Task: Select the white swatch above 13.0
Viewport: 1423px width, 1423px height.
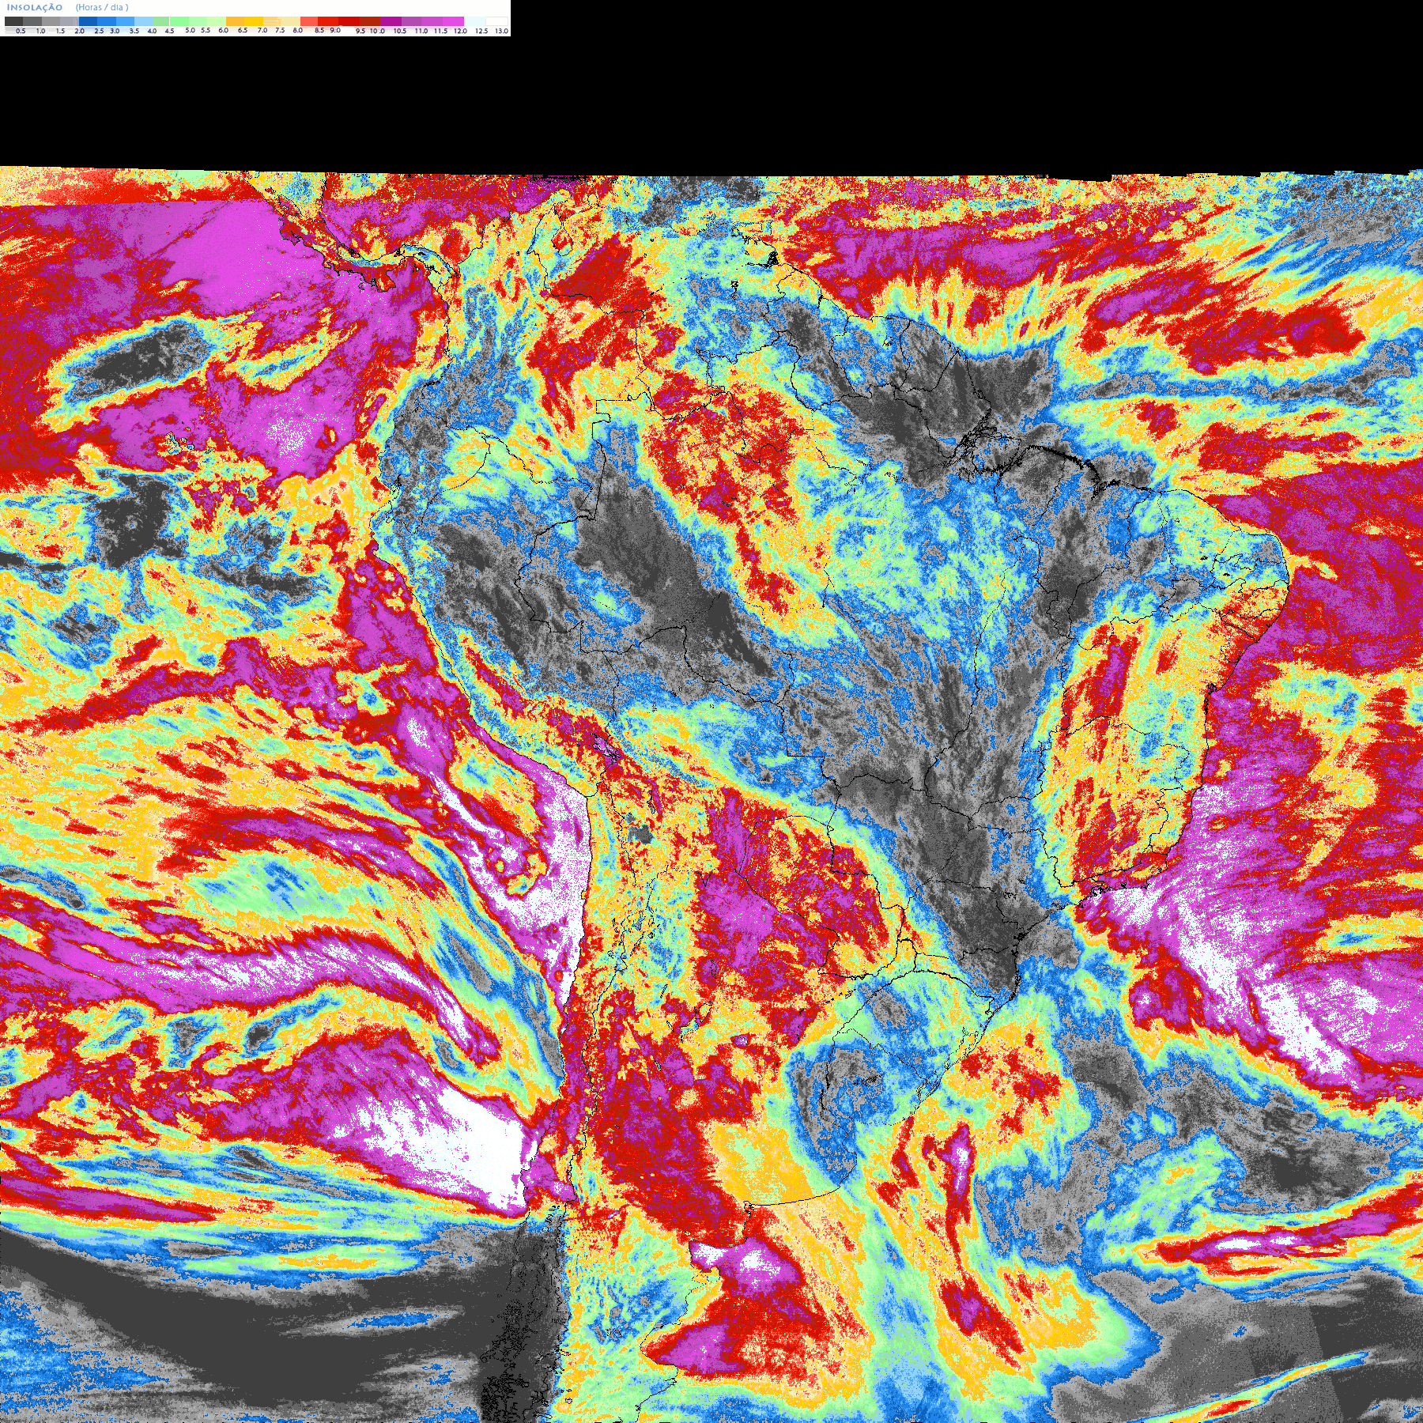Action: [x=496, y=21]
